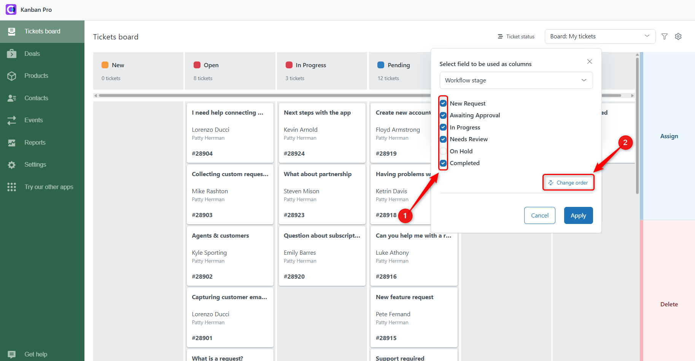The image size is (695, 361).
Task: Open board settings gear icon
Action: point(678,36)
